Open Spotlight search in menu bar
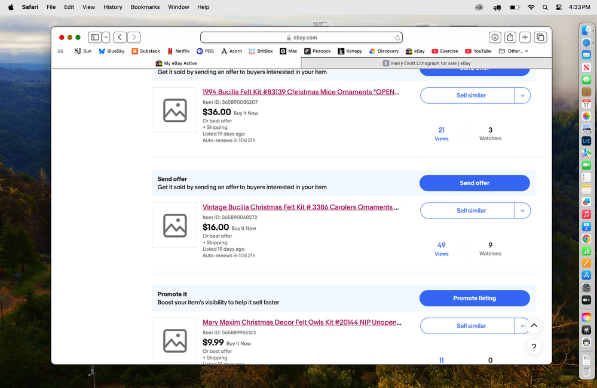The width and height of the screenshot is (597, 388). coord(545,7)
